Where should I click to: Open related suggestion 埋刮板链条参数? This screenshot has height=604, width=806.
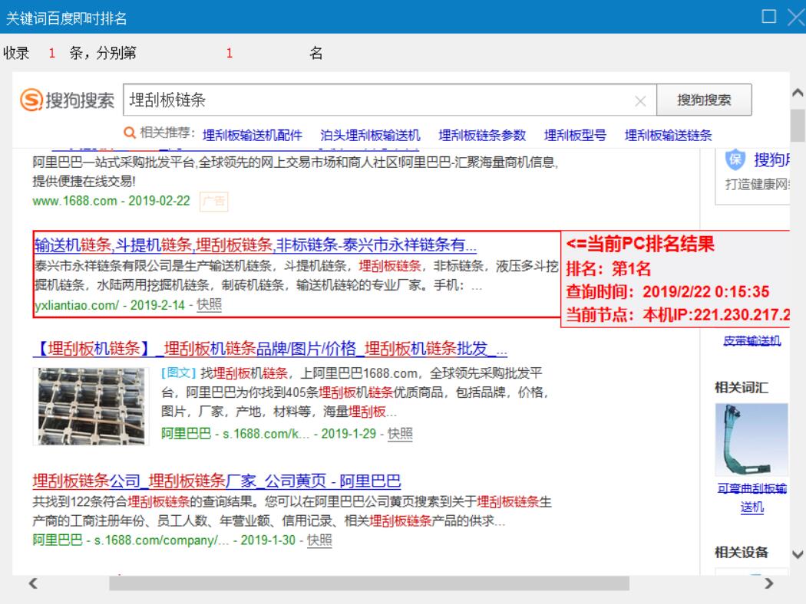(482, 136)
